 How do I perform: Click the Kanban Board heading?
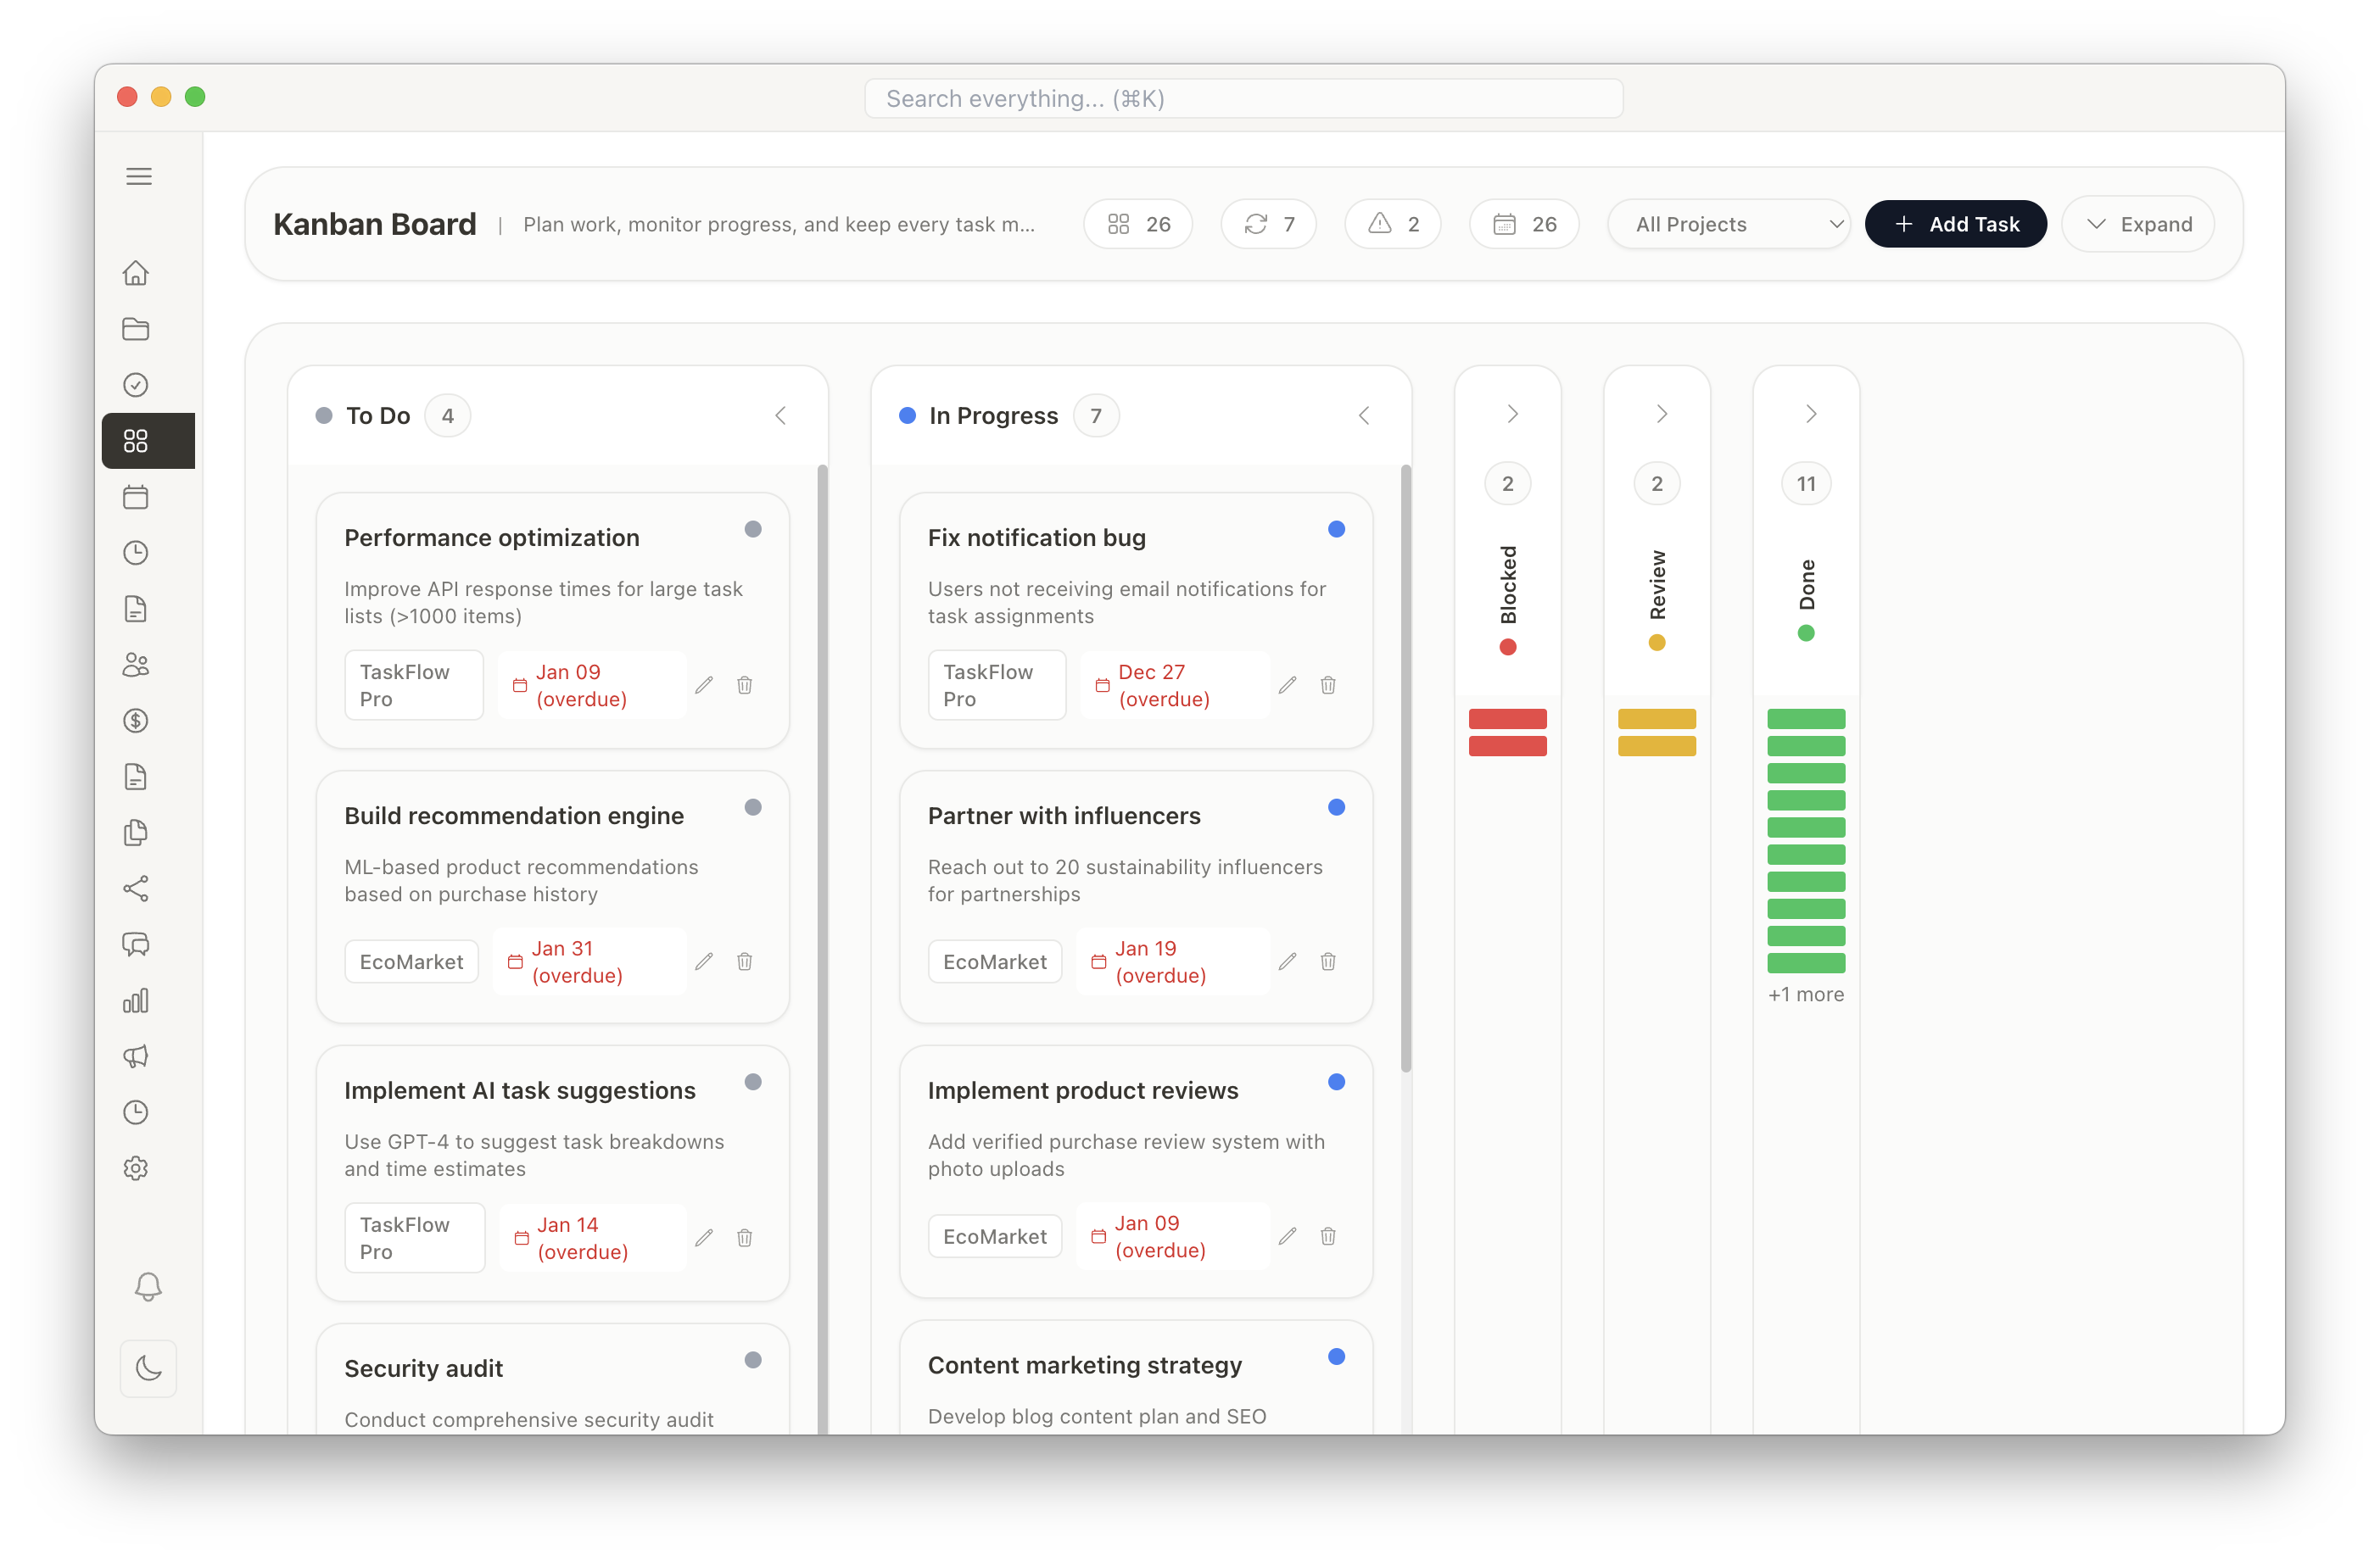tap(375, 224)
